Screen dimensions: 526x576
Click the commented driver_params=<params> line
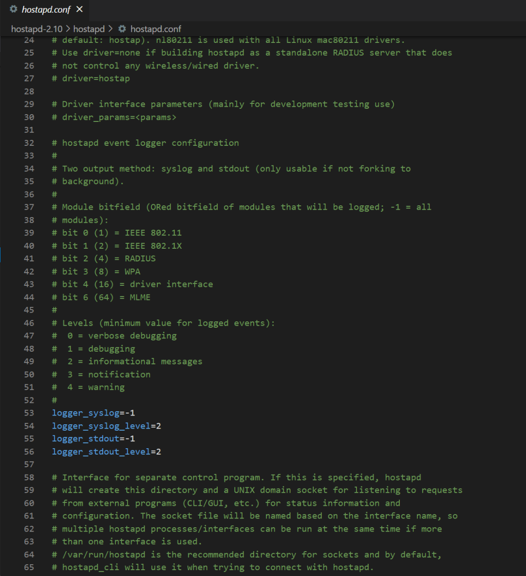[x=119, y=117]
